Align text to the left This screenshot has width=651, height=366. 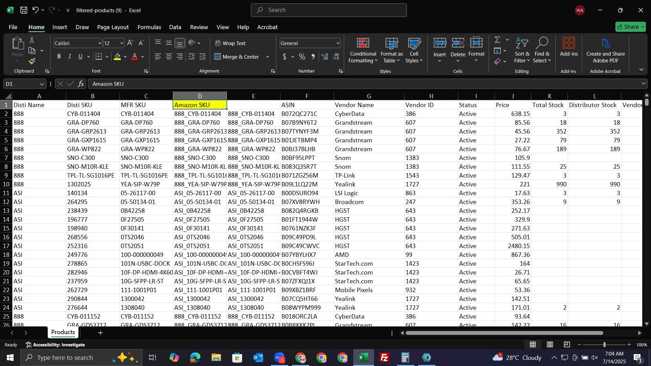coord(158,57)
